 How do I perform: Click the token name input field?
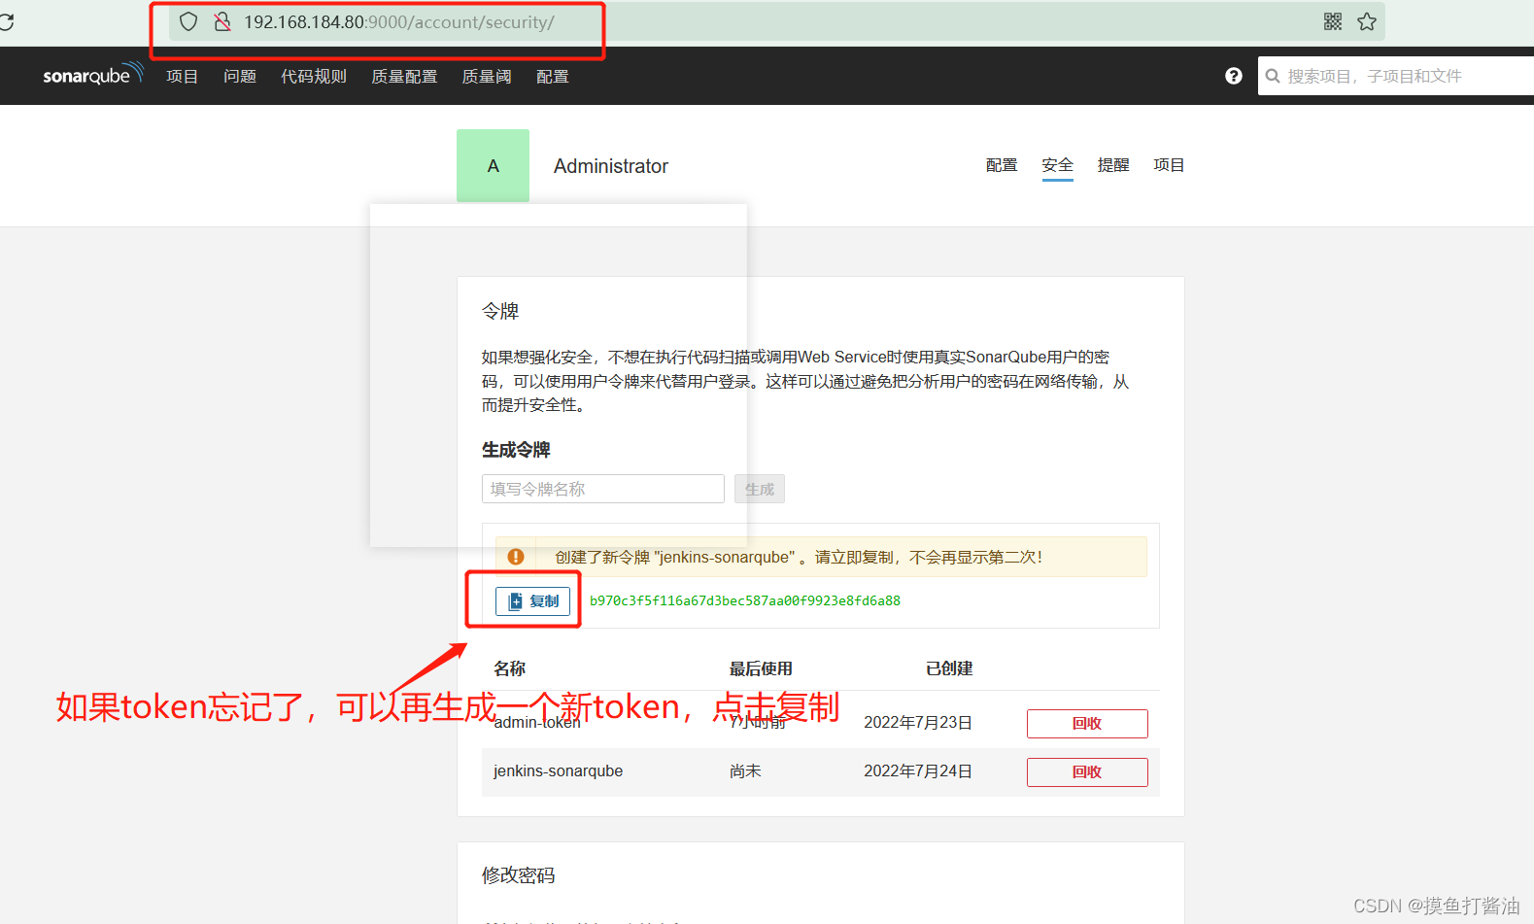pyautogui.click(x=603, y=489)
